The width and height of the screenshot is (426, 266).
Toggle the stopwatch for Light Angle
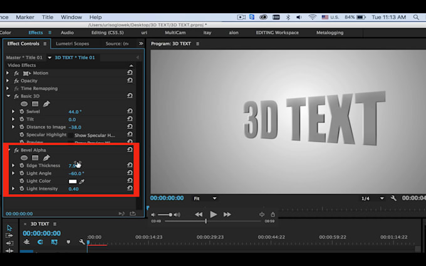21,173
